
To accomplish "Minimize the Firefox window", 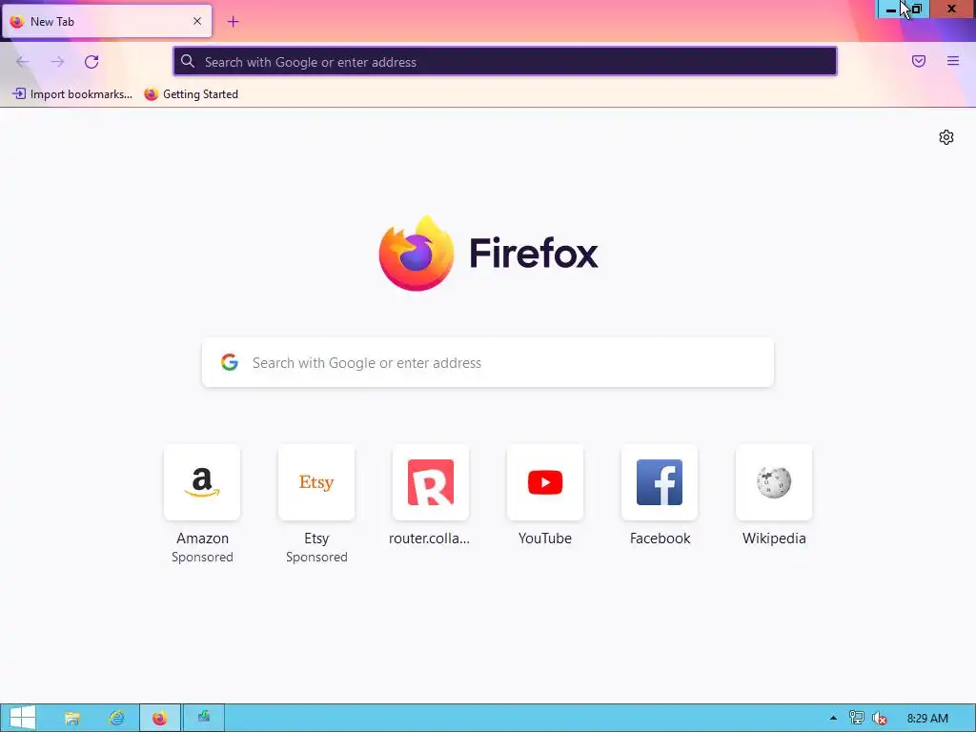I will click(x=891, y=9).
